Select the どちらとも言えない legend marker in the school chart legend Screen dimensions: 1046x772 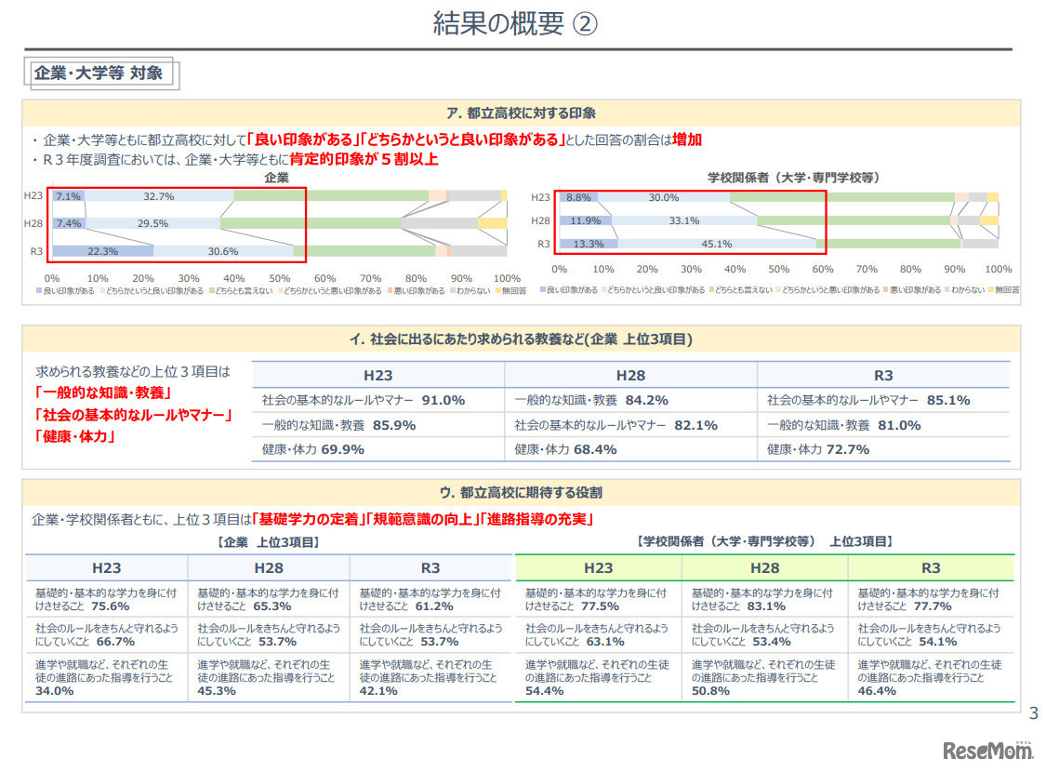[x=712, y=291]
